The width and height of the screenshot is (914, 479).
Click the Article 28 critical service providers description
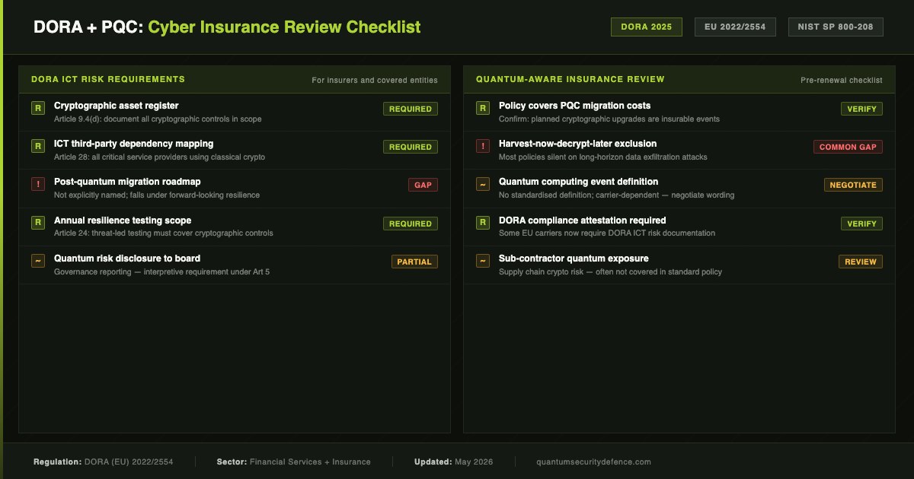[x=159, y=157]
